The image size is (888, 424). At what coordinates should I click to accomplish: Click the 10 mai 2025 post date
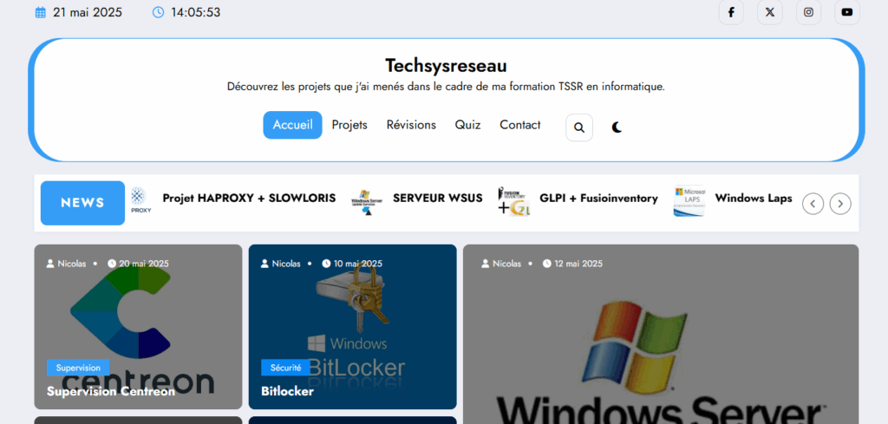coord(352,264)
